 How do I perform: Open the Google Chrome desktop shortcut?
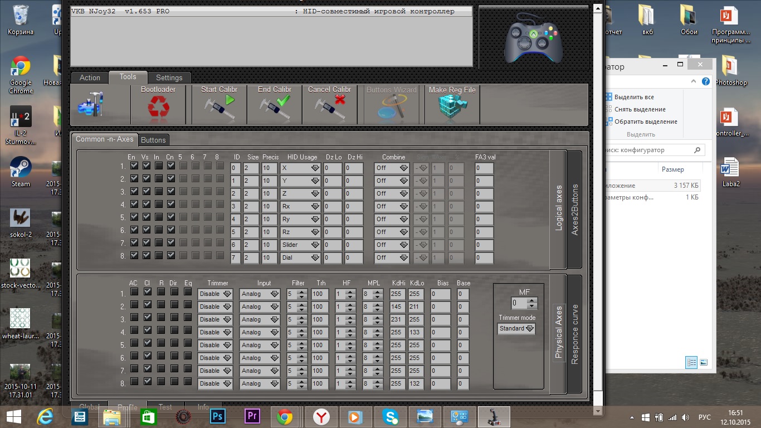point(21,75)
